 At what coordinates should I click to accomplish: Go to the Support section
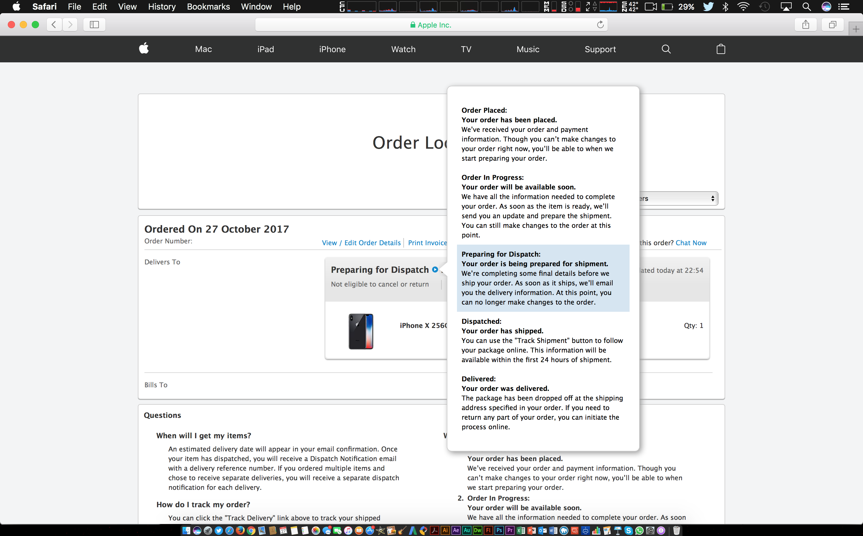tap(600, 49)
